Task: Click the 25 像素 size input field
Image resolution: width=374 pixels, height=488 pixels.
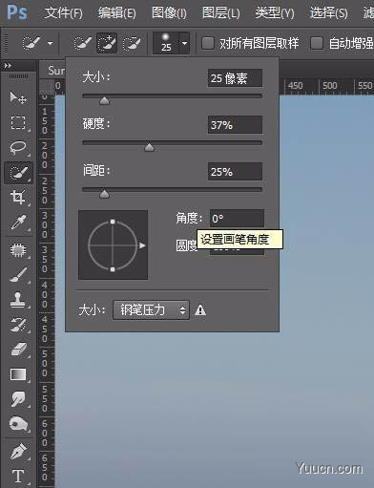Action: point(235,78)
